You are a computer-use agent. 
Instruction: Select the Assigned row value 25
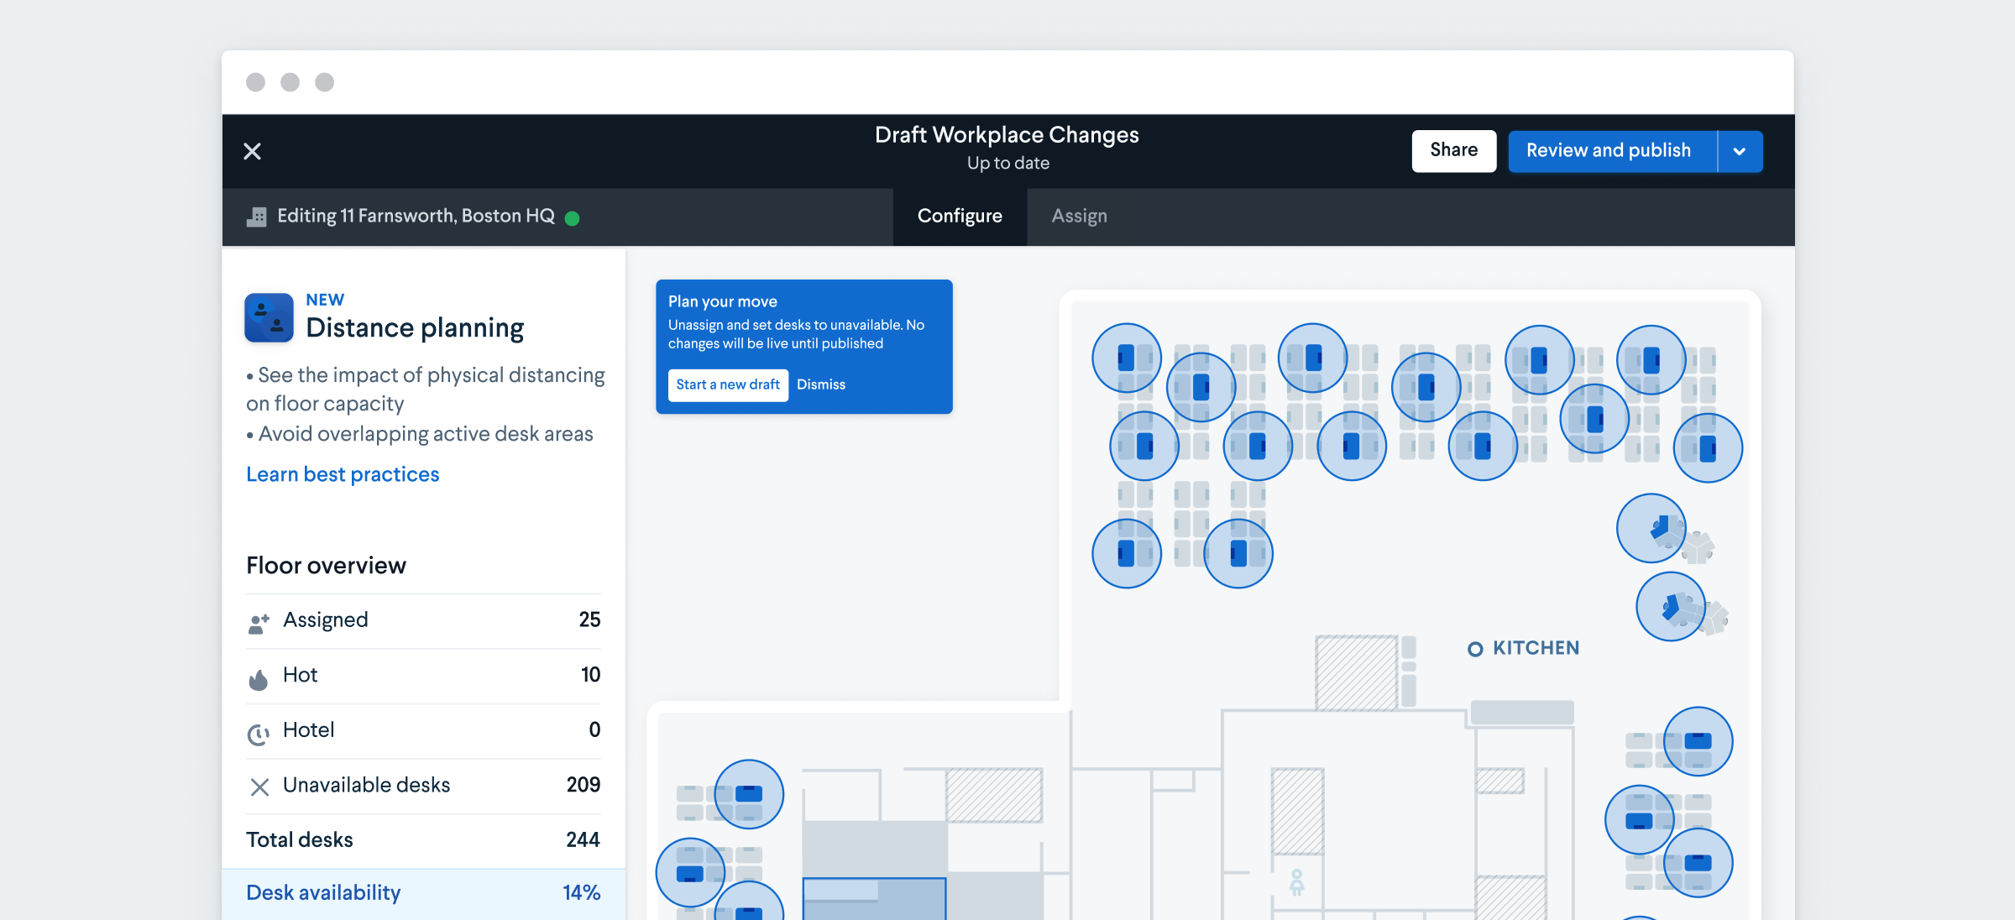pyautogui.click(x=589, y=619)
